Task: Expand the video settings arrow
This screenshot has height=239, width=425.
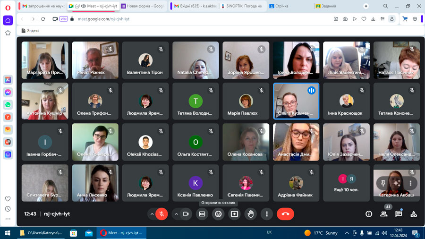Action: pyautogui.click(x=177, y=214)
